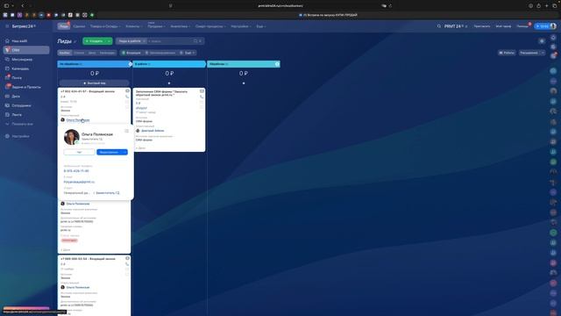Click the magnifier icon inside the filter search box
This screenshot has height=316, width=561.
[x=195, y=41]
